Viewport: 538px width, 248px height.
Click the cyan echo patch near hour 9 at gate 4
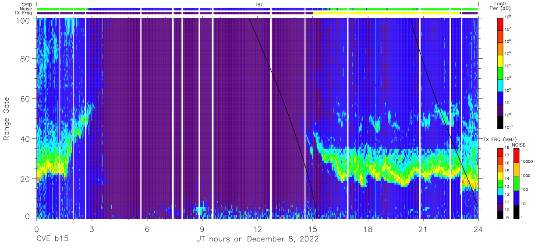coord(201,210)
